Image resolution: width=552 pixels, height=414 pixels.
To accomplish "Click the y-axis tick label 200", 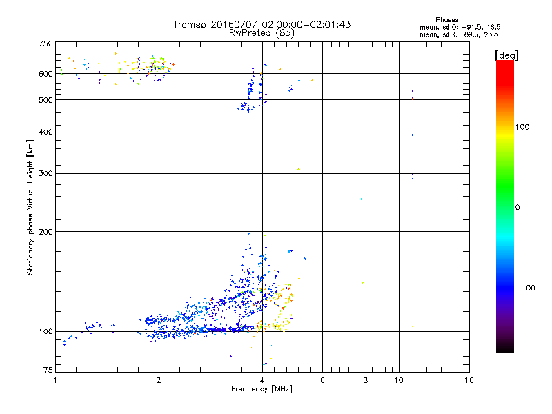I will (46, 232).
